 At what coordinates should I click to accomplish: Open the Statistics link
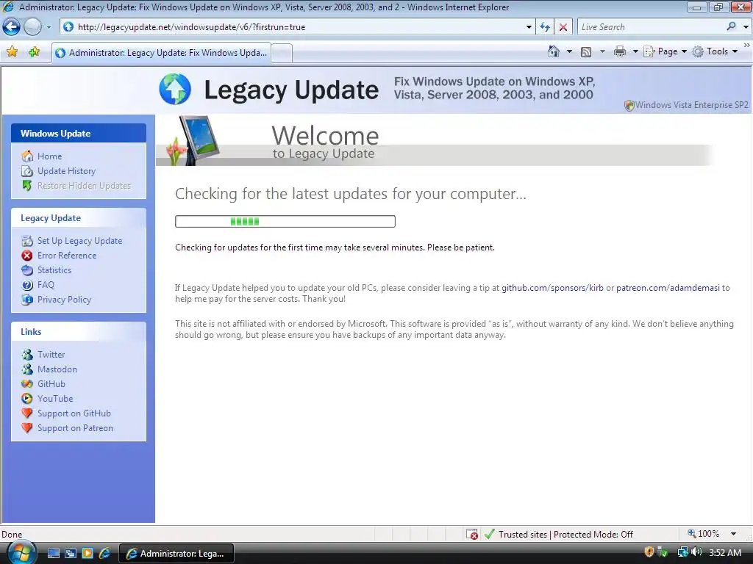pos(54,270)
